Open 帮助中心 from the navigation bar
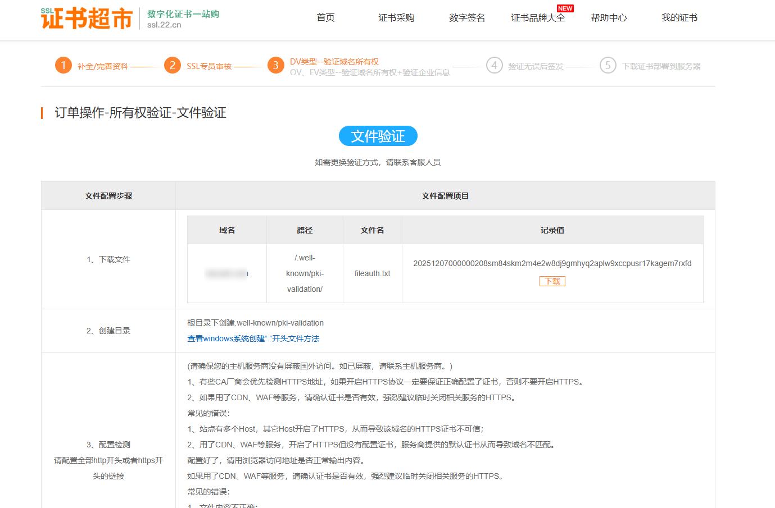 coord(609,18)
